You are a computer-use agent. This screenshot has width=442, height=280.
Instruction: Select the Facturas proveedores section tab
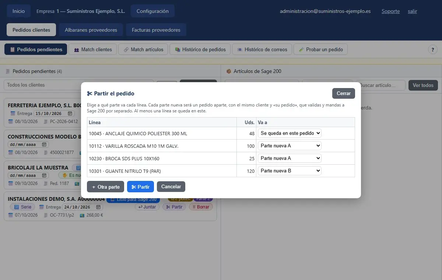pyautogui.click(x=156, y=30)
